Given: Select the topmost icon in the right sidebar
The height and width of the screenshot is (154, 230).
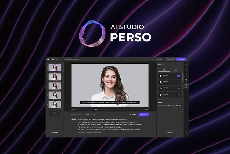Looking at the screenshot, I should point(186,64).
